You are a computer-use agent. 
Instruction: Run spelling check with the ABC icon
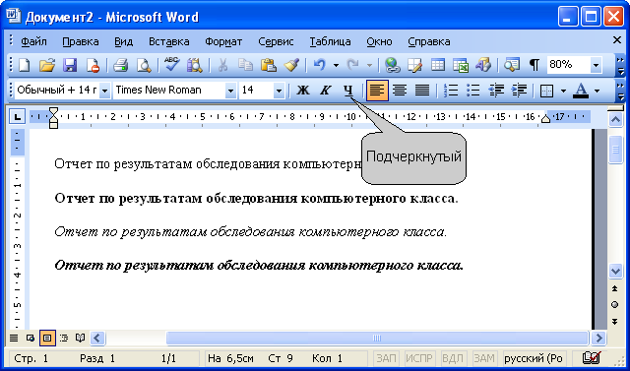click(171, 65)
